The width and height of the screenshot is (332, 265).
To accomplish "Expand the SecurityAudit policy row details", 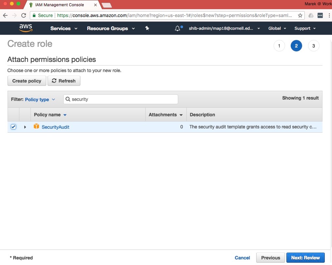I will coord(25,127).
